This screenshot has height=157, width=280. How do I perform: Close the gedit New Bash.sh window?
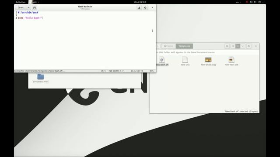tap(152, 8)
